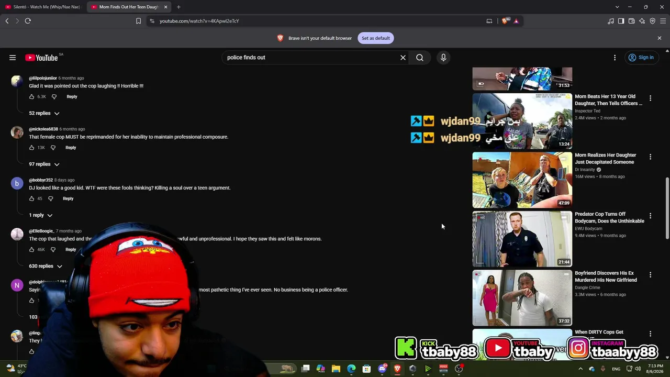Reply to @lilpolojunior's comment
This screenshot has width=670, height=377.
click(72, 97)
